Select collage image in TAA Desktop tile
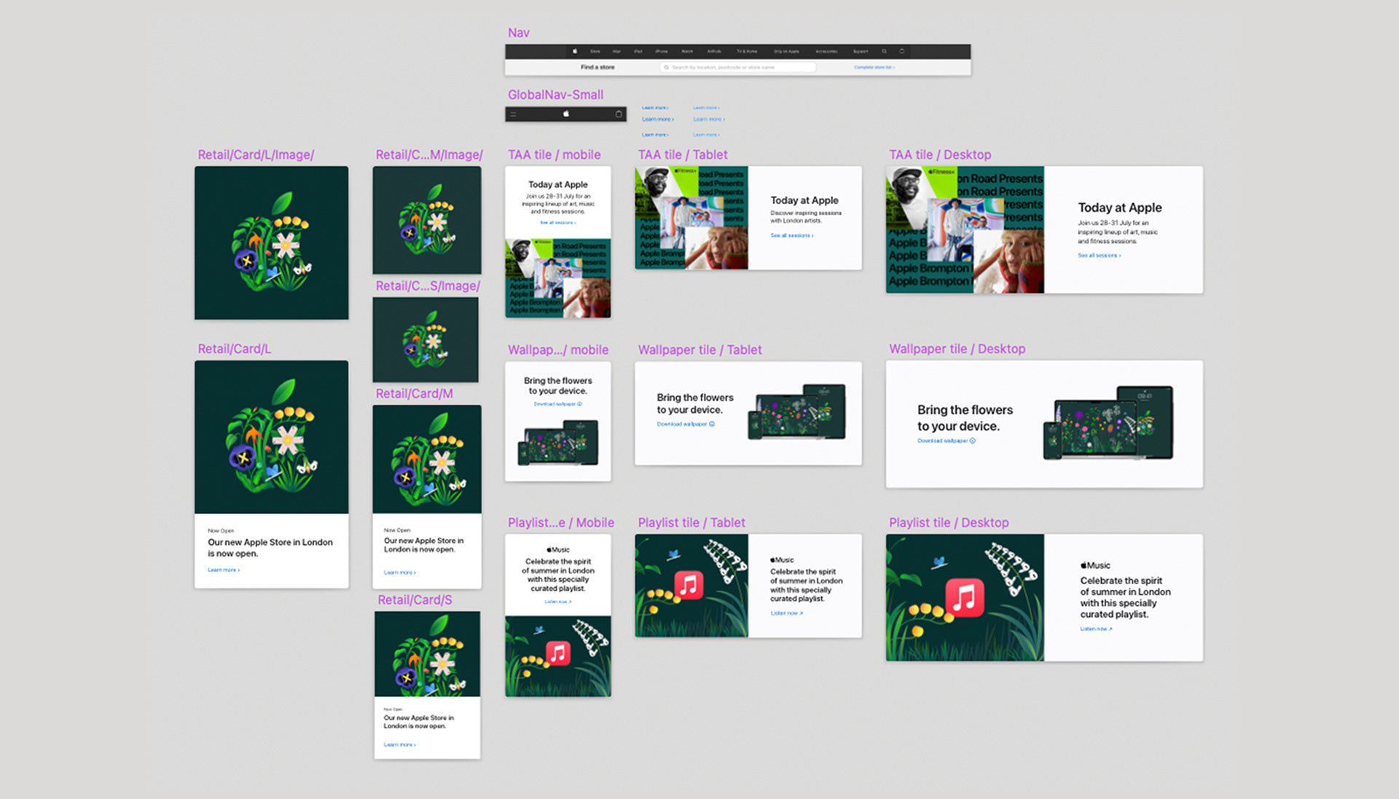Screen dimensions: 1399x799 [x=965, y=230]
